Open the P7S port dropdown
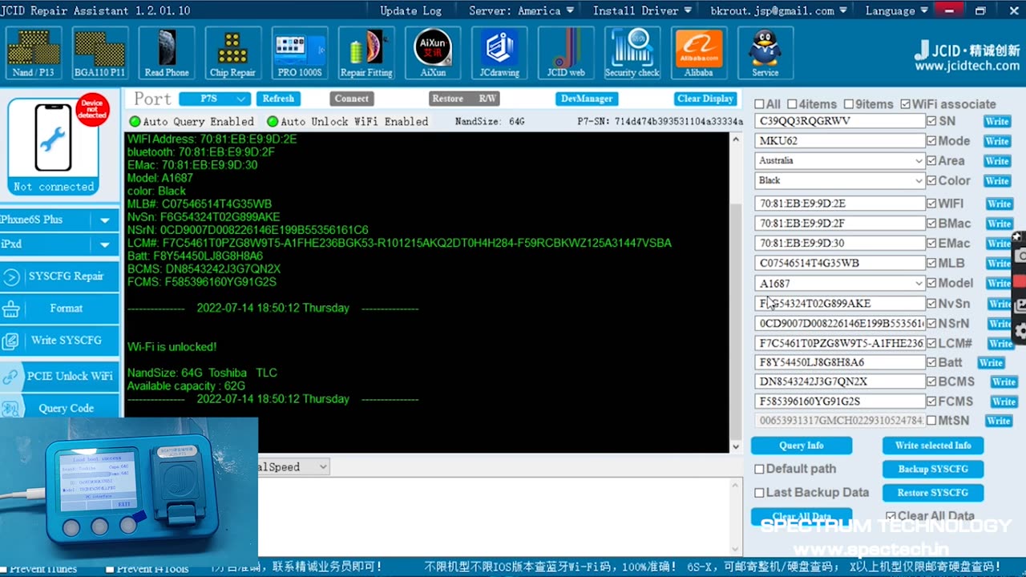1026x577 pixels. 215,99
